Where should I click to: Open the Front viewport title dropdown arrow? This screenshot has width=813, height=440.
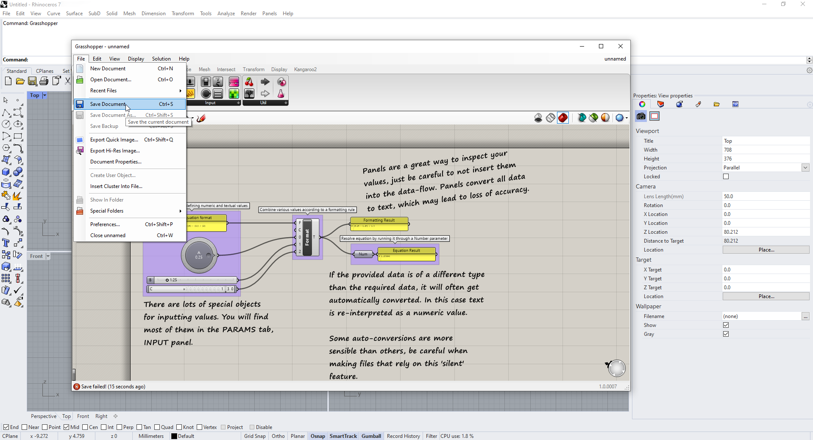point(48,256)
